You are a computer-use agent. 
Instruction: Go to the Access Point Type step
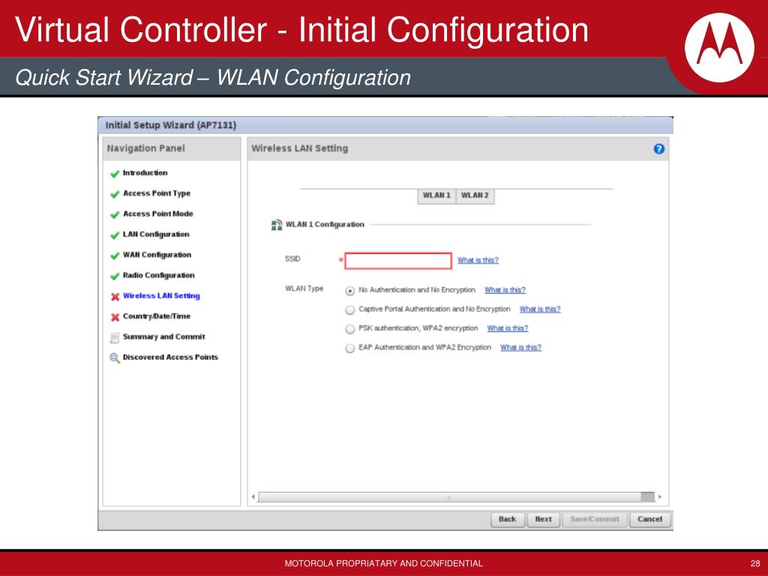tap(157, 193)
